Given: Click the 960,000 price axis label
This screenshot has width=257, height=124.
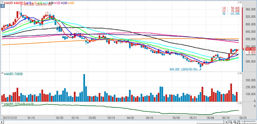Looking at the screenshot, I should point(251,9).
